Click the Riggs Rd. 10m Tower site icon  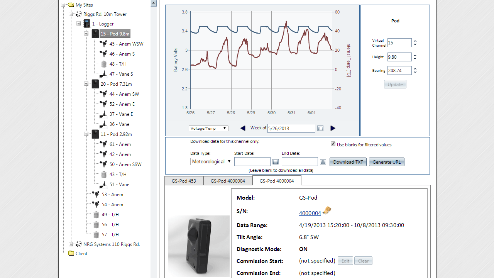pos(79,14)
